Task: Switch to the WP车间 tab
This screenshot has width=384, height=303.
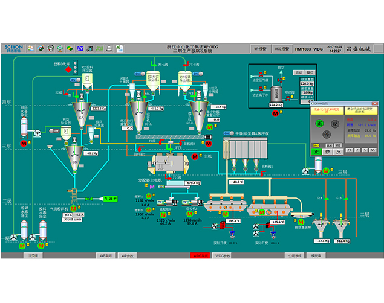Action: (105, 255)
